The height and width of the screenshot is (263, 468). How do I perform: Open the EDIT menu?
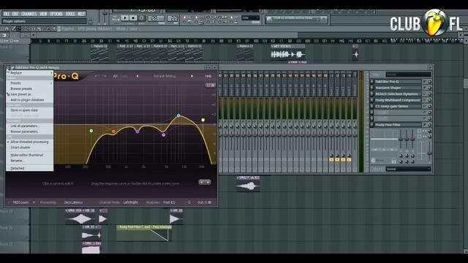tap(15, 14)
